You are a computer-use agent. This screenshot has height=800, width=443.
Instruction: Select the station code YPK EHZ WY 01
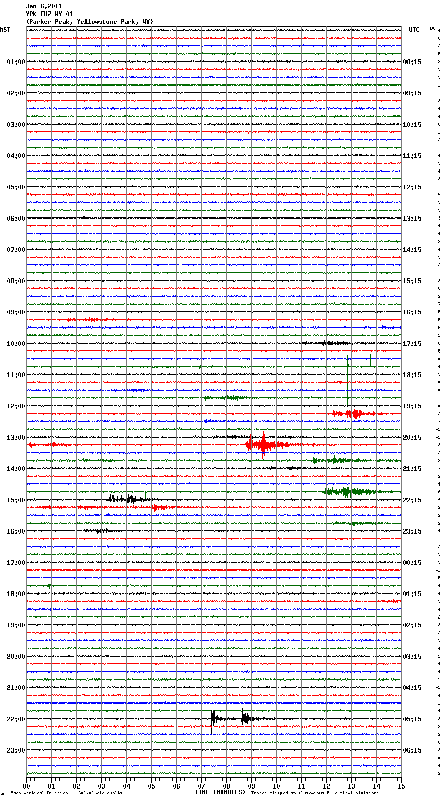coord(50,14)
